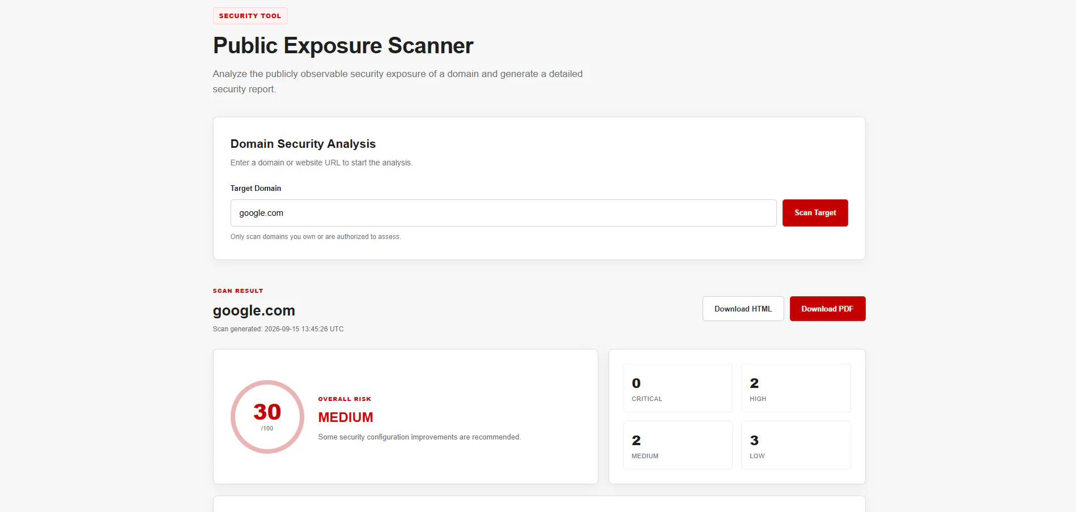Screen dimensions: 1076x512
Task: Click the security configuration improvements recommendation text
Action: click(x=419, y=437)
